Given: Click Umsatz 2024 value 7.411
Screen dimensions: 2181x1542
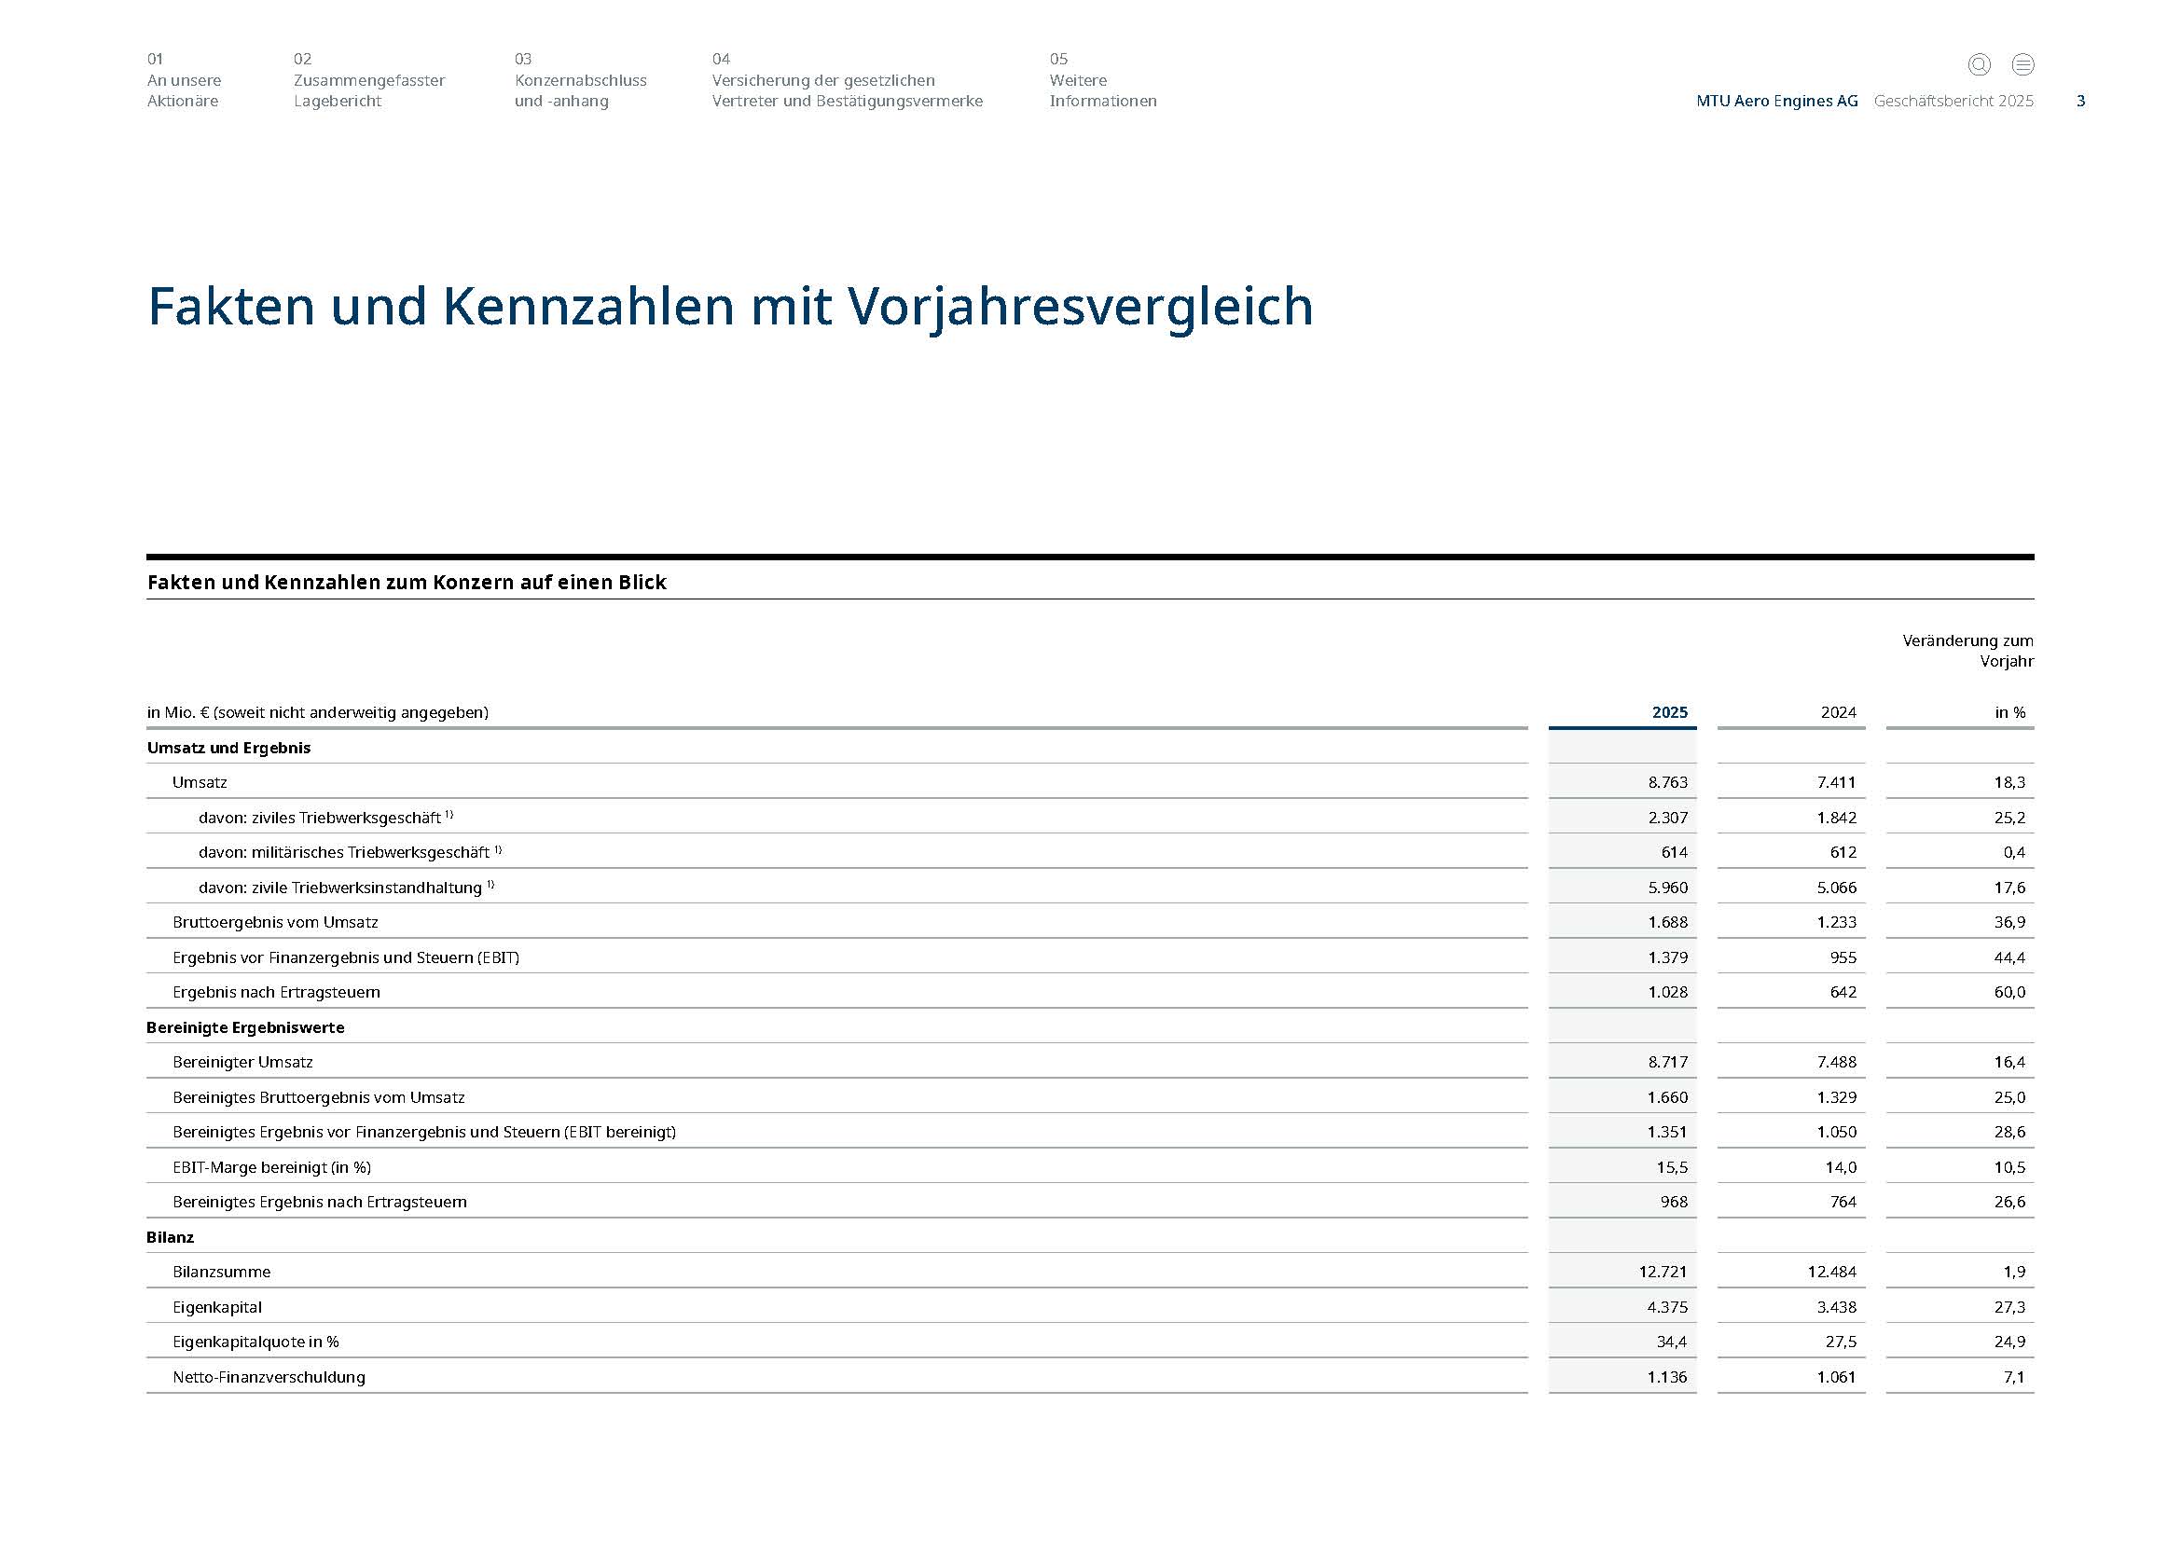Looking at the screenshot, I should 1837,782.
